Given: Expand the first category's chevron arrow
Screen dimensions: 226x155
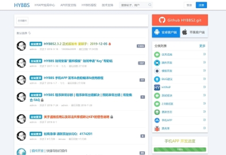Looking at the screenshot, I should [x=204, y=54].
